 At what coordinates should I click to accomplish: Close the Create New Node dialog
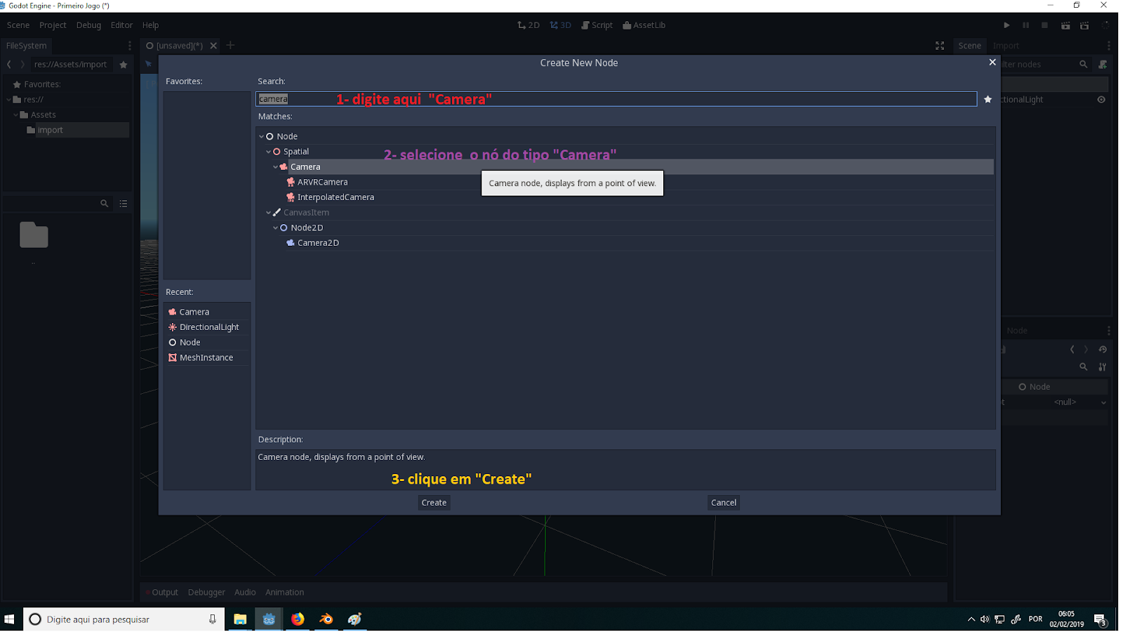click(992, 62)
